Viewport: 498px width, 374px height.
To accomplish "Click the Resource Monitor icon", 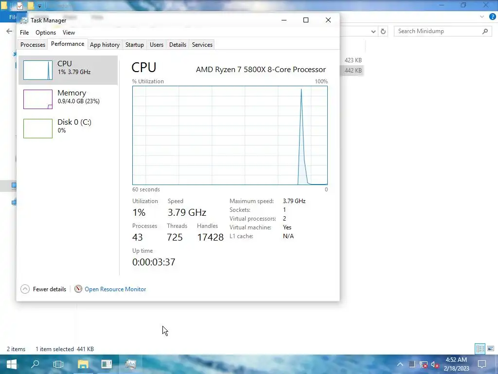I will 78,289.
